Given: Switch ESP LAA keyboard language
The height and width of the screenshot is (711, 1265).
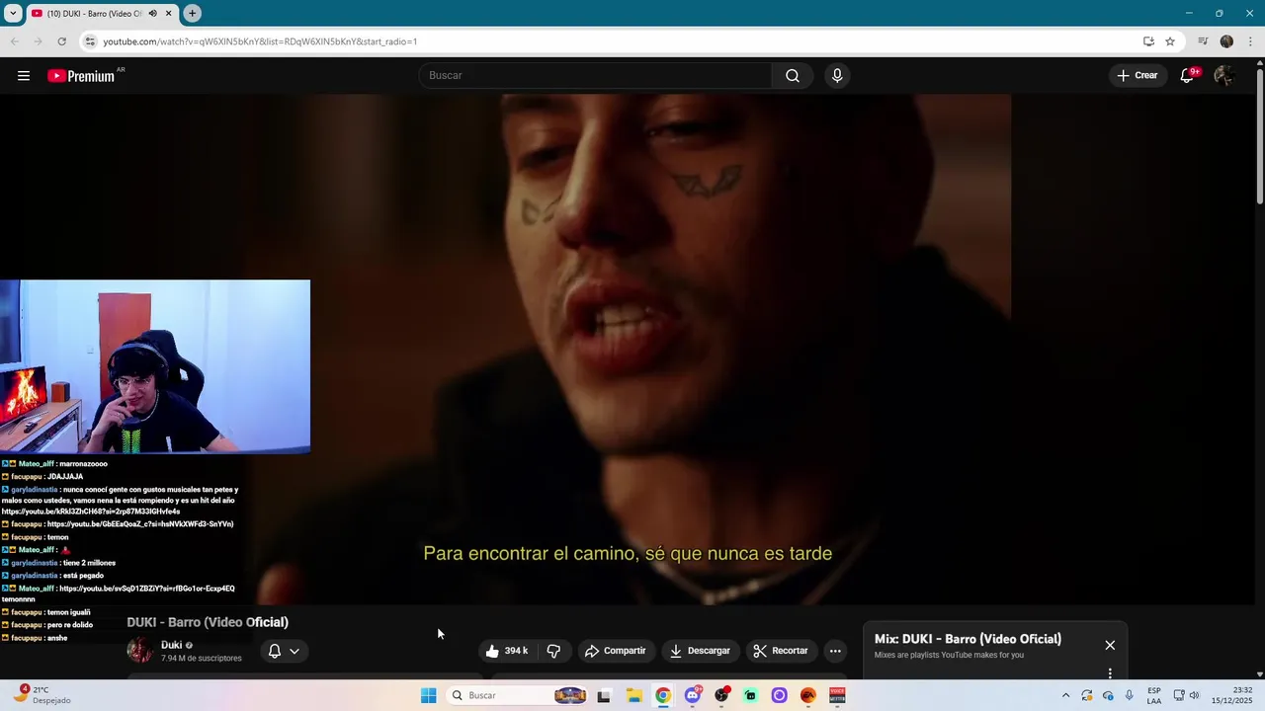Looking at the screenshot, I should pyautogui.click(x=1154, y=695).
